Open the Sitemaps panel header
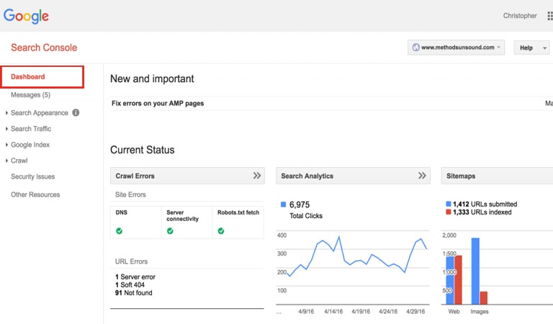The width and height of the screenshot is (553, 324). [x=497, y=176]
